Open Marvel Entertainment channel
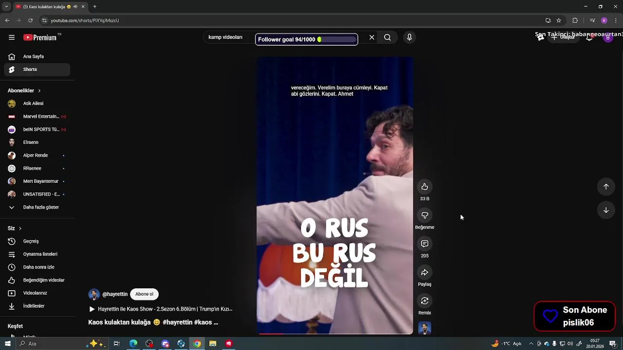The image size is (623, 350). 37,117
